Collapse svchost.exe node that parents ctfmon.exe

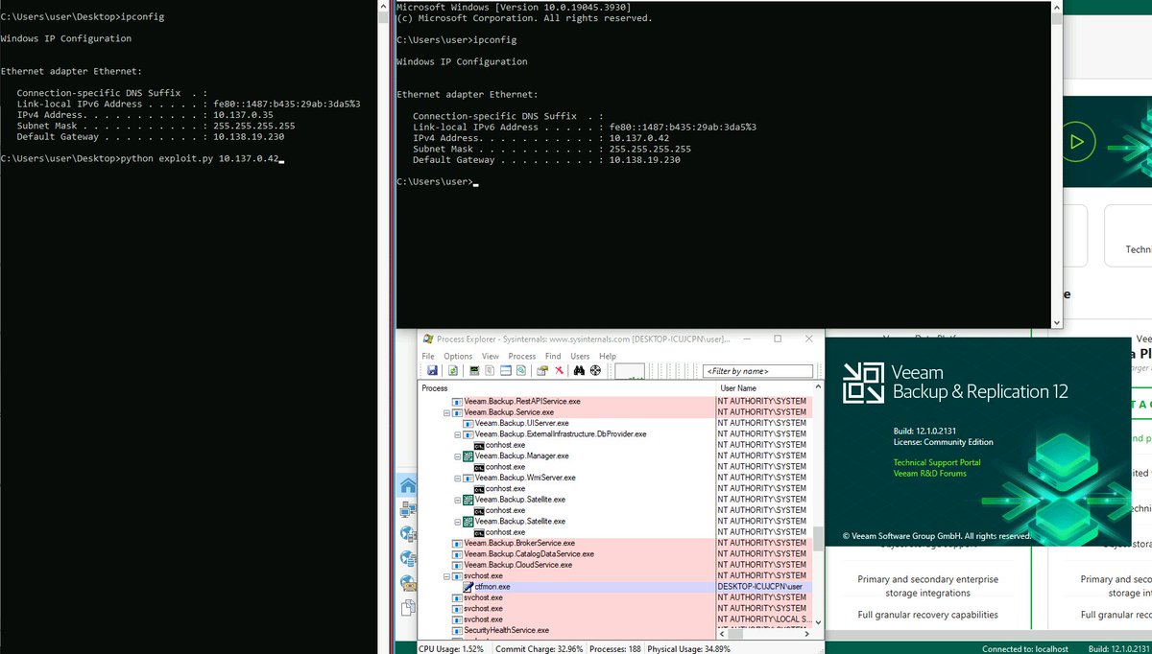446,576
